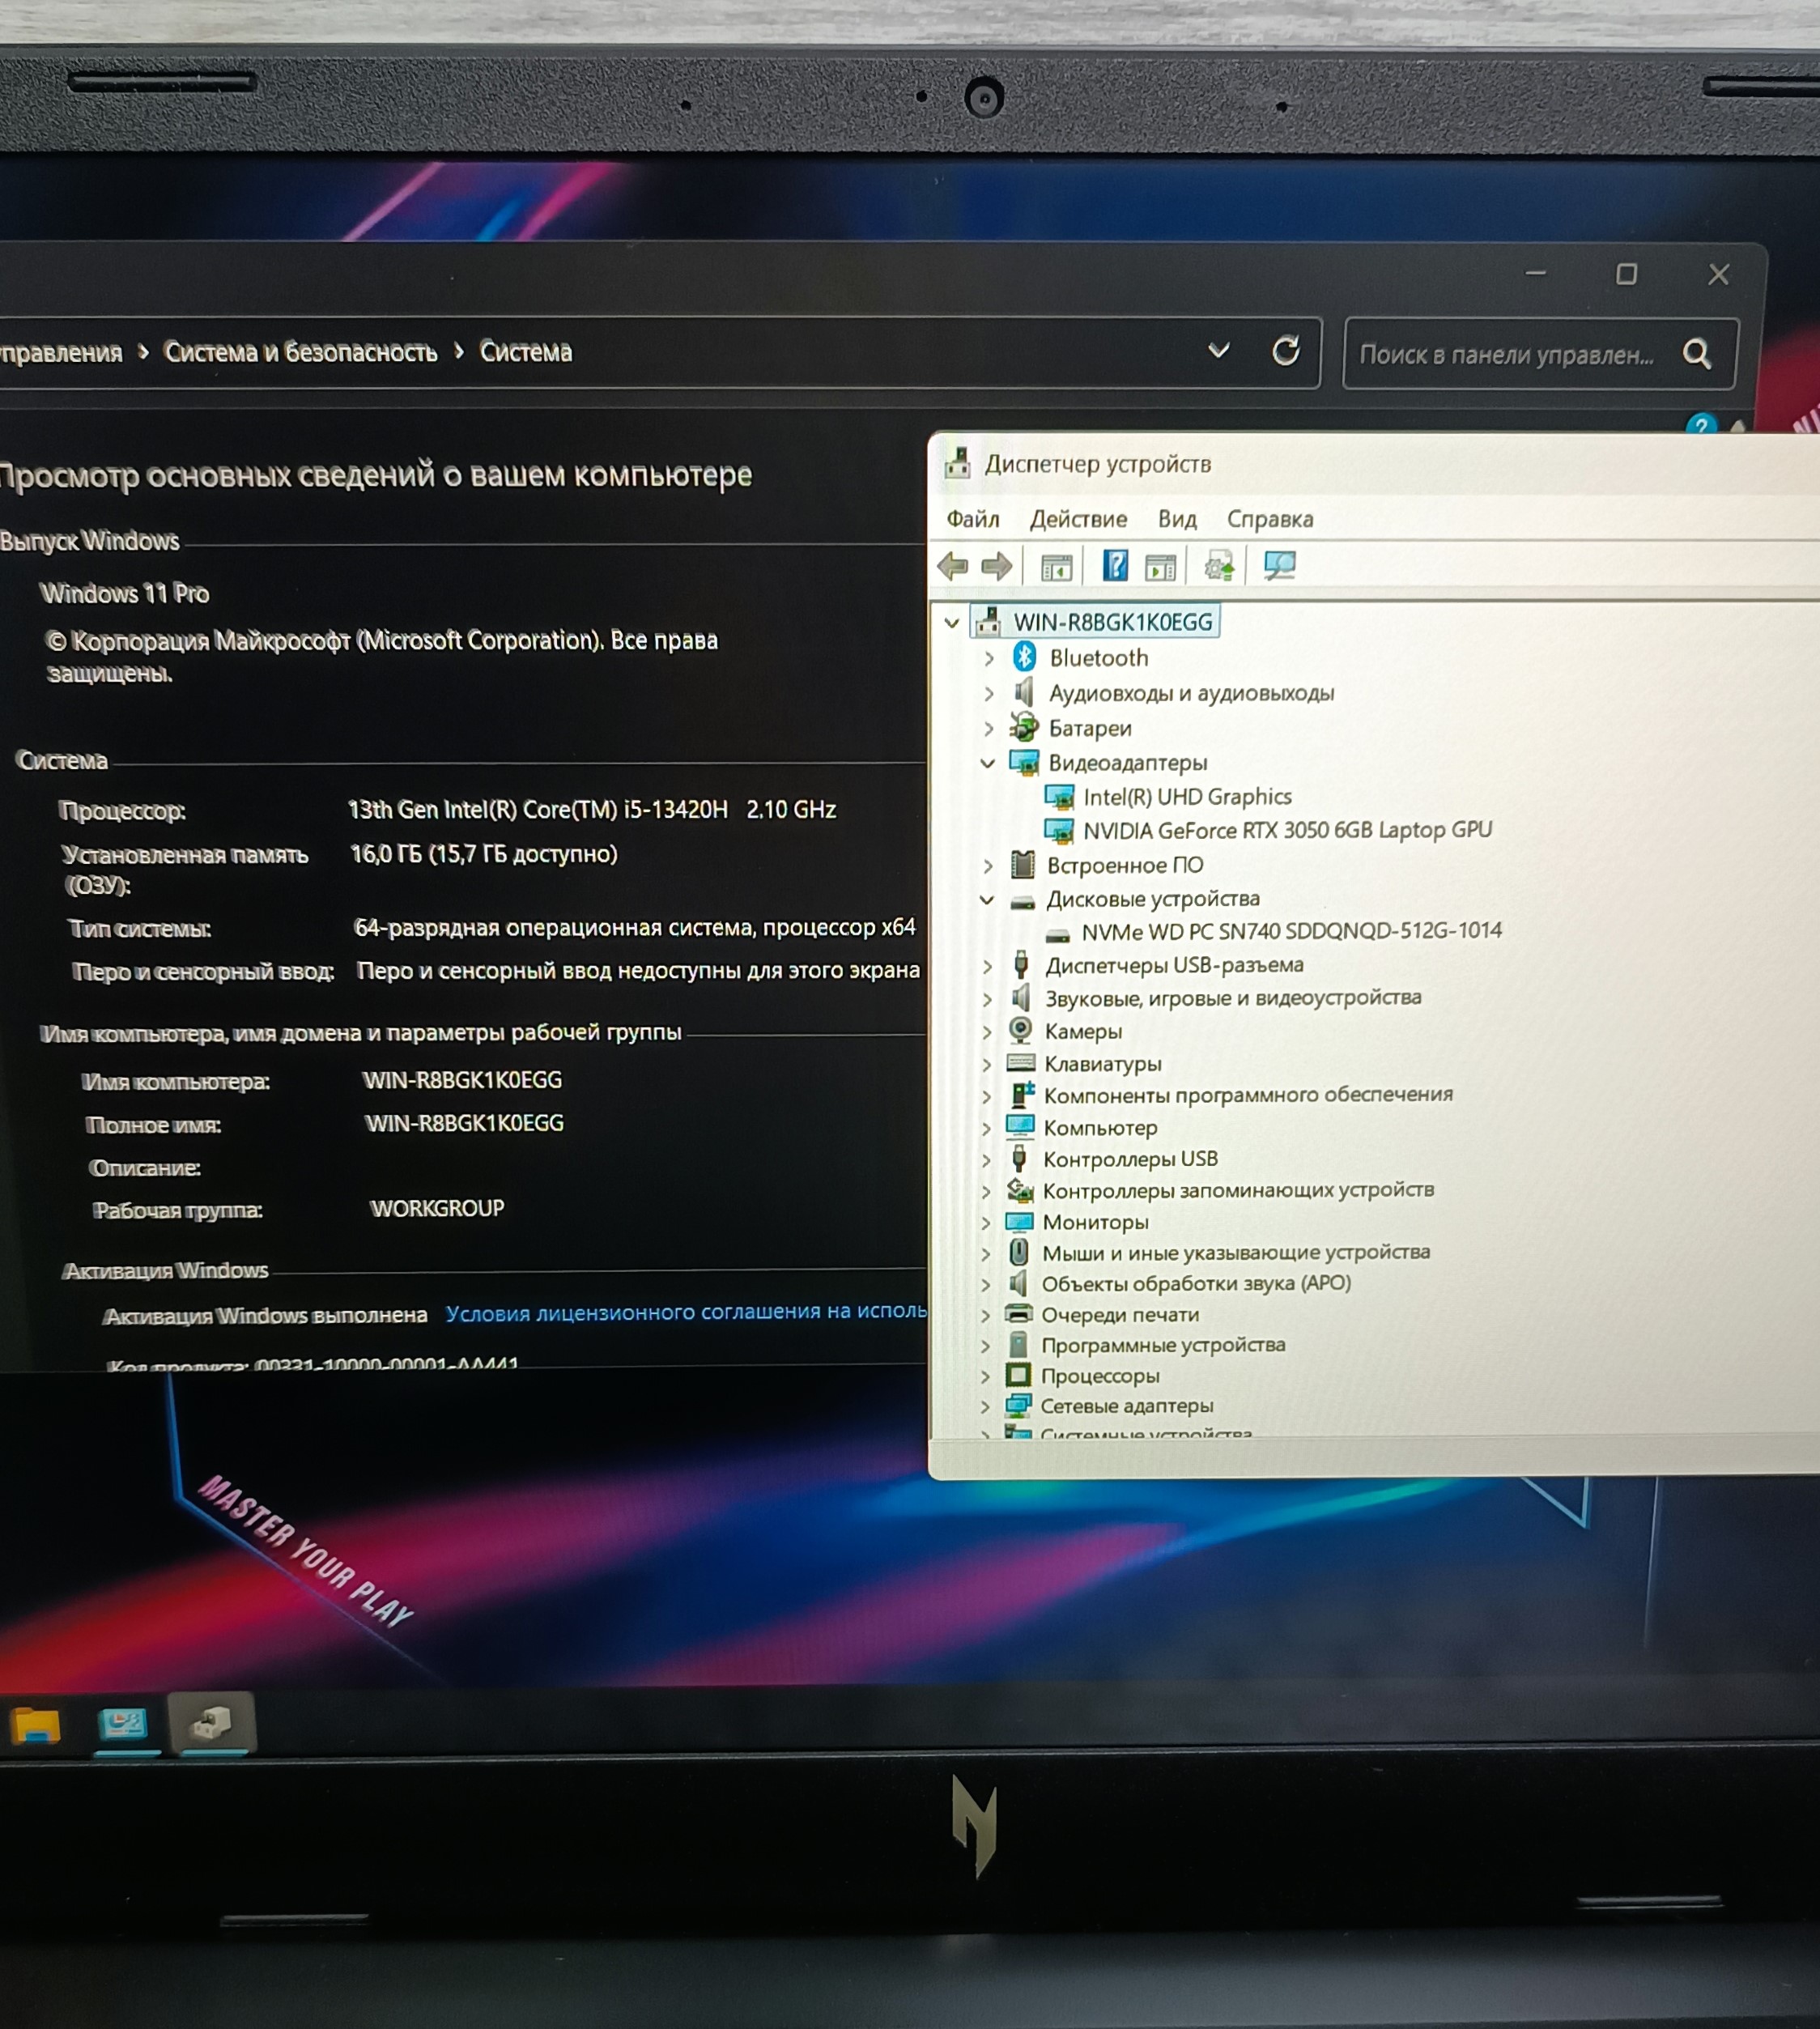Click the search magnifier in Control Panel
1820x2029 pixels.
pos(1697,353)
